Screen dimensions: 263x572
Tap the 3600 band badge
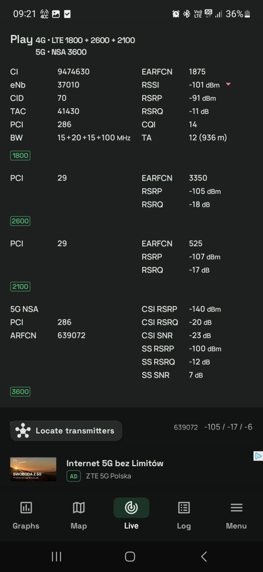coord(20,392)
